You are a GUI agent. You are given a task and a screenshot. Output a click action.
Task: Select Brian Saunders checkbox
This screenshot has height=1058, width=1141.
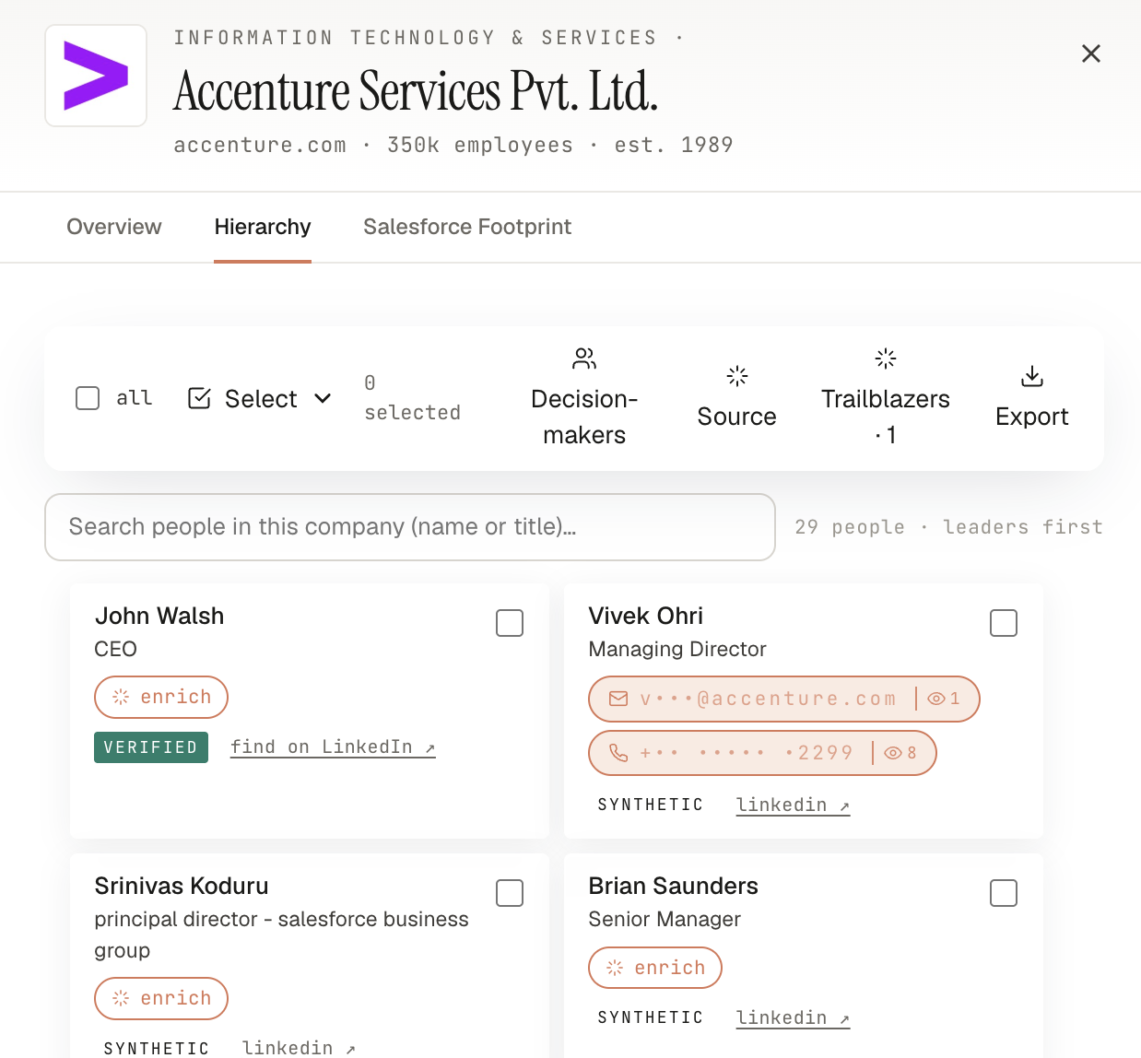click(1004, 893)
